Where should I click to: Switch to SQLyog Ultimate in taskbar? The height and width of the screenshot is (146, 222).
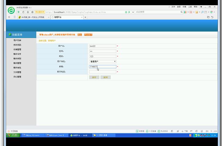[33, 135]
